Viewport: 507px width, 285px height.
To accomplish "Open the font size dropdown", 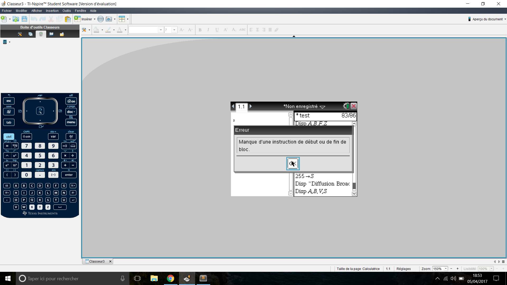I will pos(174,30).
